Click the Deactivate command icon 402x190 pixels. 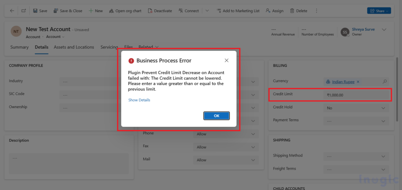tap(150, 11)
